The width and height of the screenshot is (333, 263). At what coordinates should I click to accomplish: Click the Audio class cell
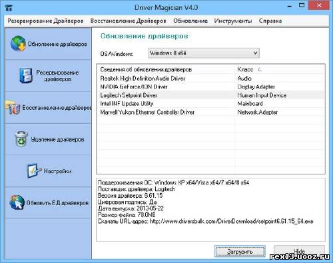[244, 79]
